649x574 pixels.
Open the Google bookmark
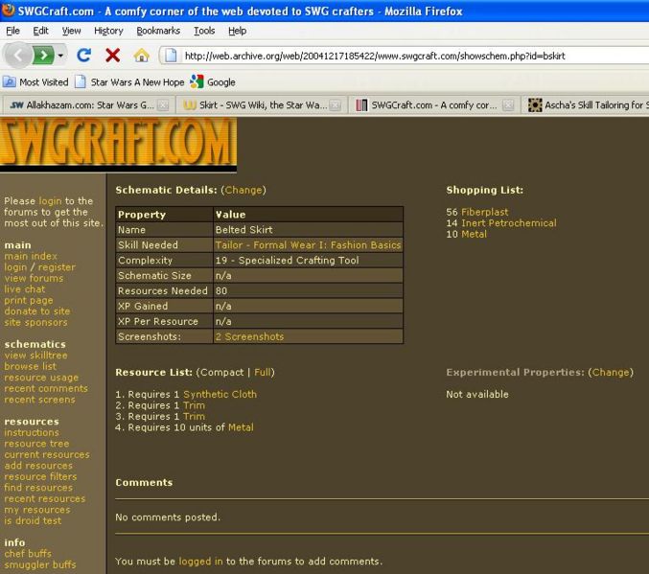(x=213, y=82)
